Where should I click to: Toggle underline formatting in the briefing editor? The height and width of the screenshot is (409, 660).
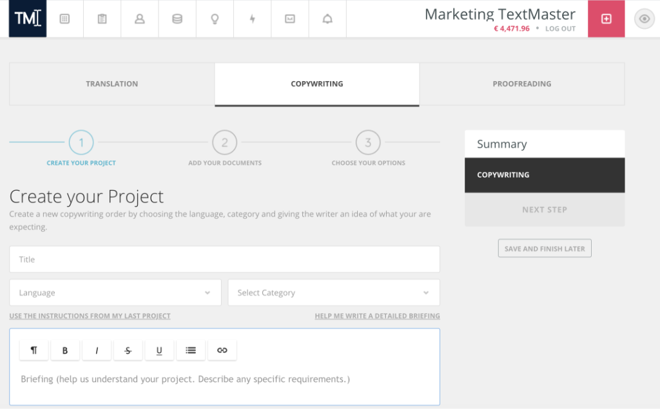tap(159, 350)
